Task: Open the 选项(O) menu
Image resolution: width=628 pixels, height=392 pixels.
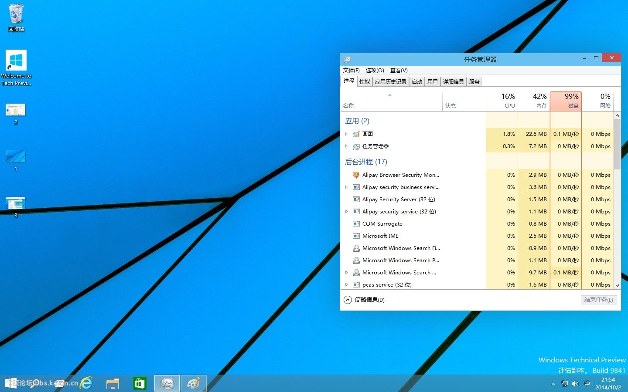Action: [375, 71]
